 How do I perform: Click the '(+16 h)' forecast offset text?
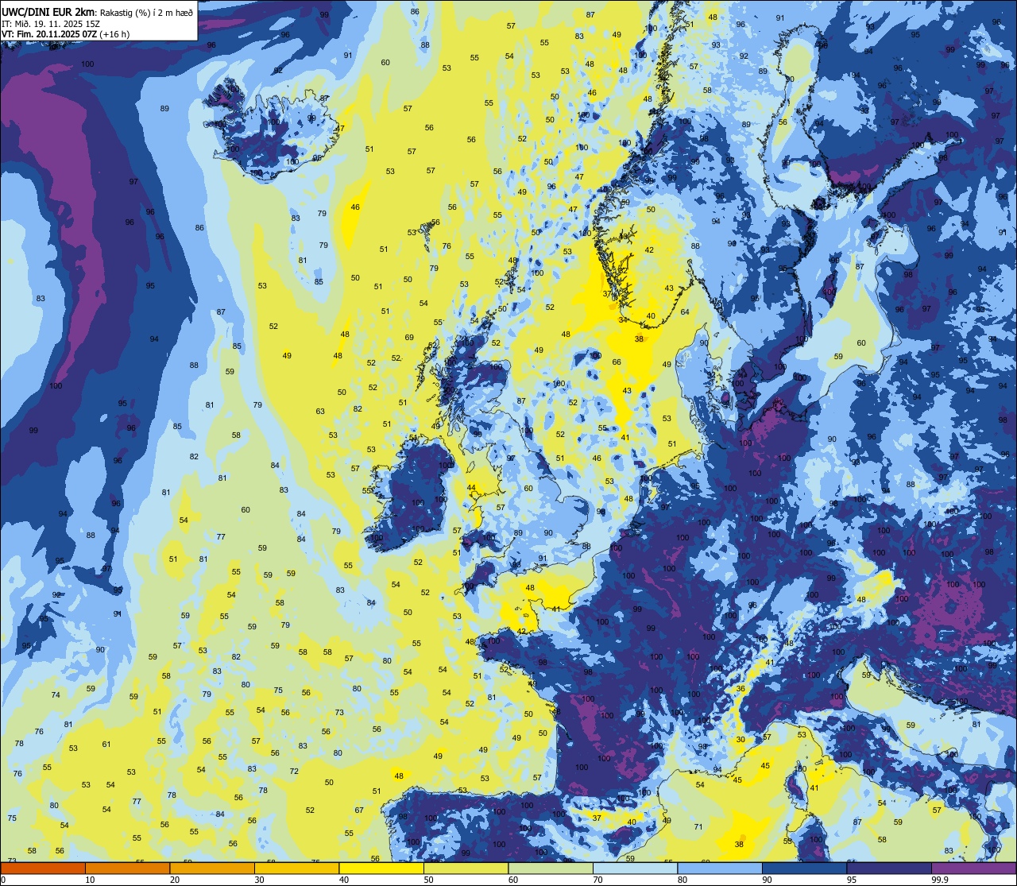(114, 34)
